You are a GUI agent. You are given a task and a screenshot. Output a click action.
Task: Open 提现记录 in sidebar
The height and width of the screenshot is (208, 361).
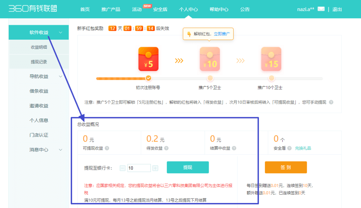click(x=39, y=62)
